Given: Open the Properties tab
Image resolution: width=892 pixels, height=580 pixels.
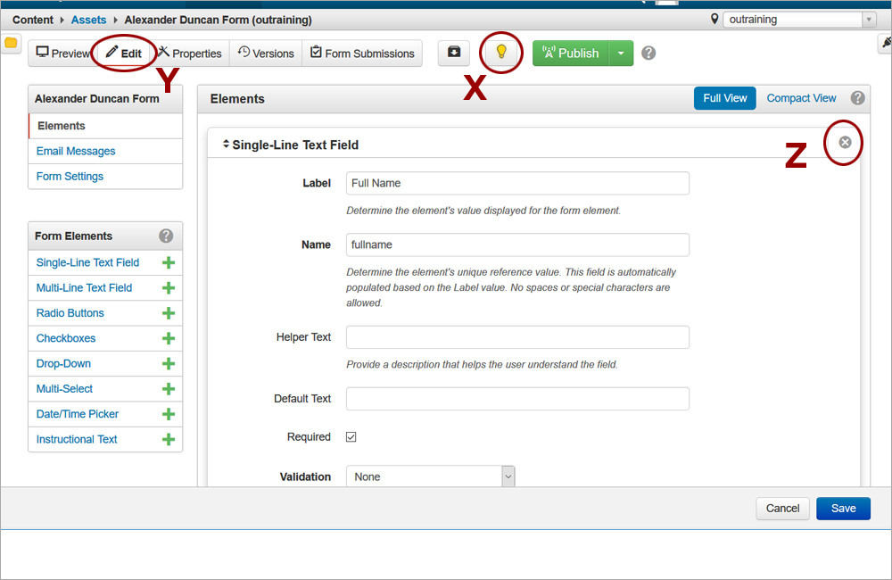Looking at the screenshot, I should [x=190, y=53].
